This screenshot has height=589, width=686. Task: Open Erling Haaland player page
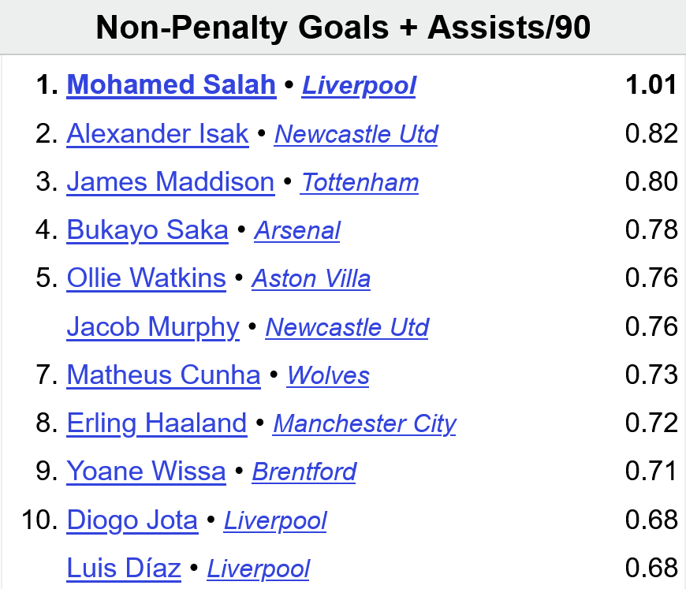pos(157,423)
